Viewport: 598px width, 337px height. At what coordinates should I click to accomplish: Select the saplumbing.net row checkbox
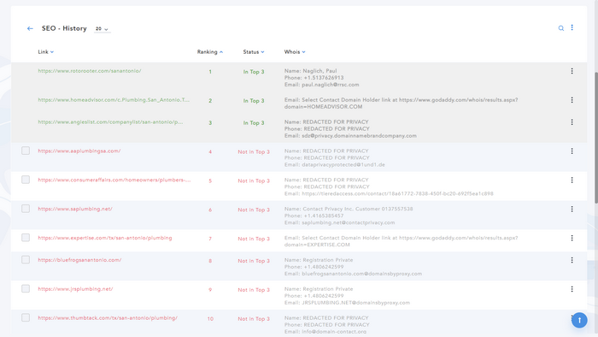pyautogui.click(x=26, y=209)
